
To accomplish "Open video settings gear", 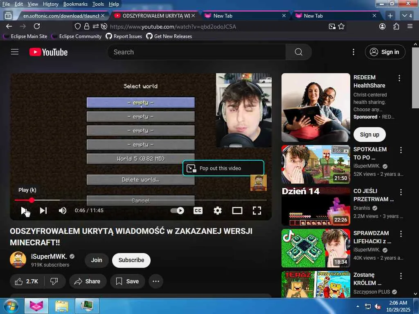I will [x=218, y=211].
